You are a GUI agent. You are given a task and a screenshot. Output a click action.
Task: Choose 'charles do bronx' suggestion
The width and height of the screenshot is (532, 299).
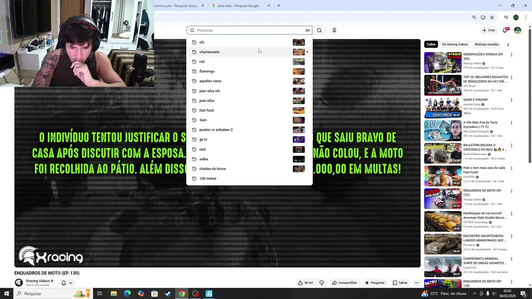249,169
